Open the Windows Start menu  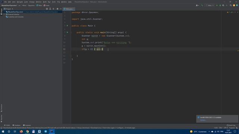pos(3,131)
